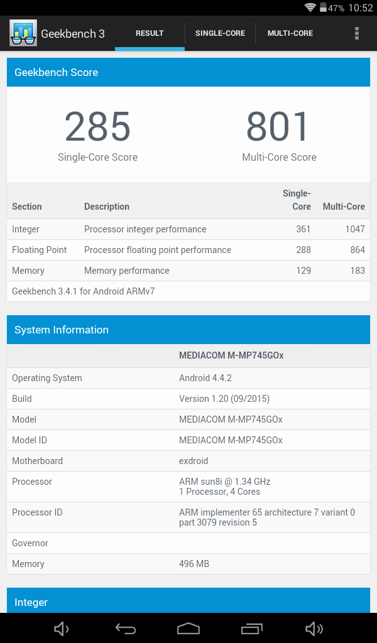This screenshot has width=377, height=643.
Task: Tap the 285 Single-Core Score
Action: [x=97, y=126]
